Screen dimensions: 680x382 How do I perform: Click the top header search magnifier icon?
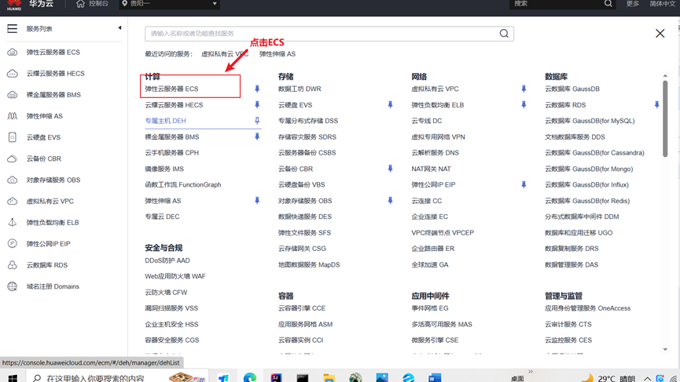(608, 3)
